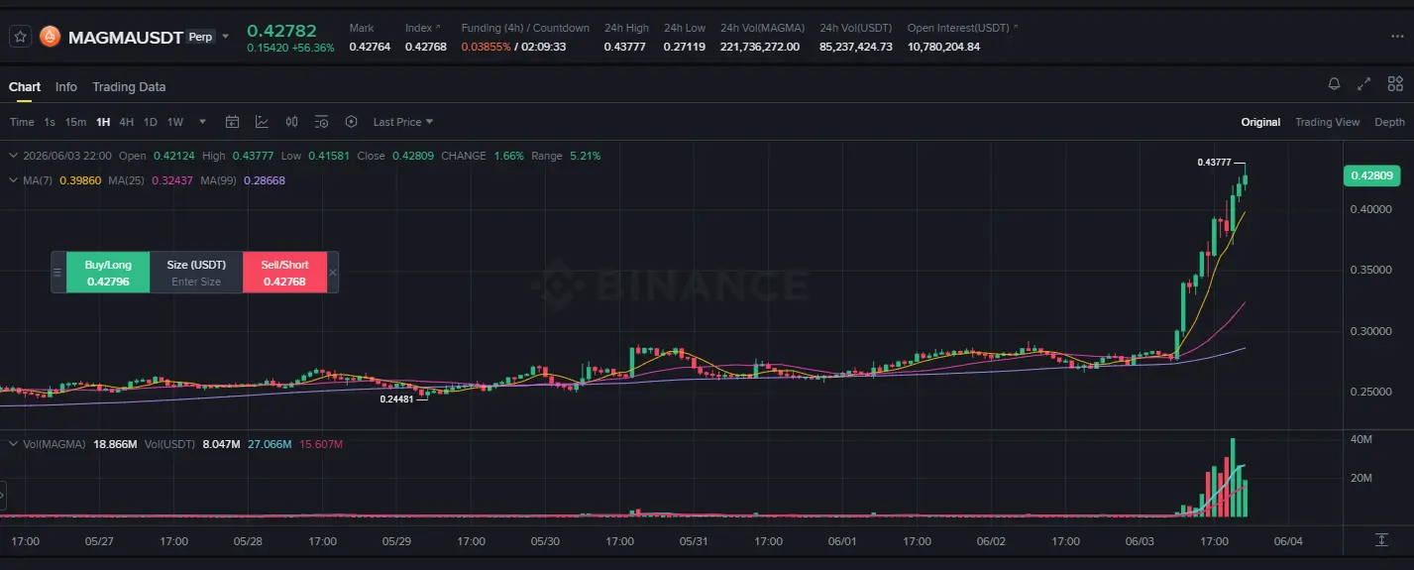The image size is (1414, 570).
Task: Click the hexagon chart settings icon
Action: 351,122
